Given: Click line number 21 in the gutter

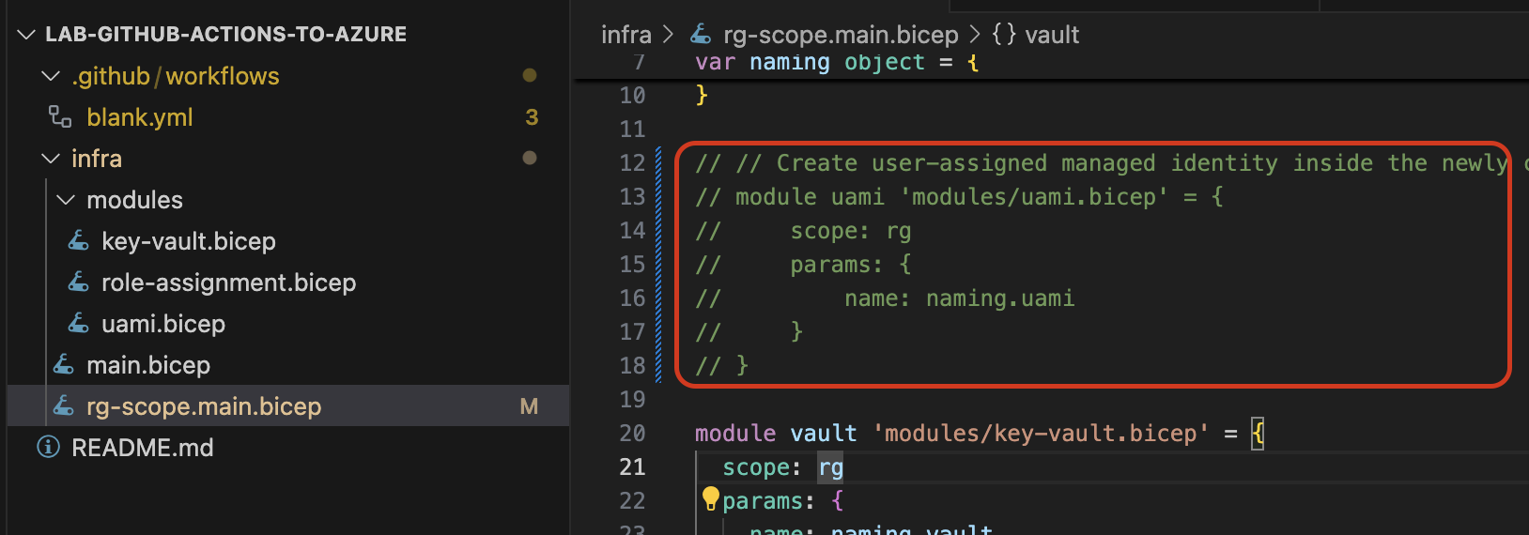Looking at the screenshot, I should point(632,466).
